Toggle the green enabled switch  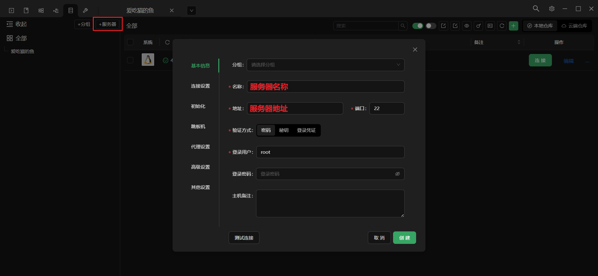pos(418,26)
